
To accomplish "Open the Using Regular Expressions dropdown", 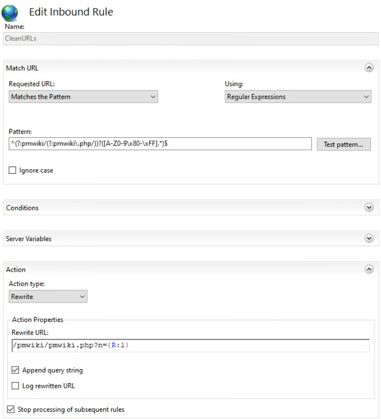I will pos(298,97).
